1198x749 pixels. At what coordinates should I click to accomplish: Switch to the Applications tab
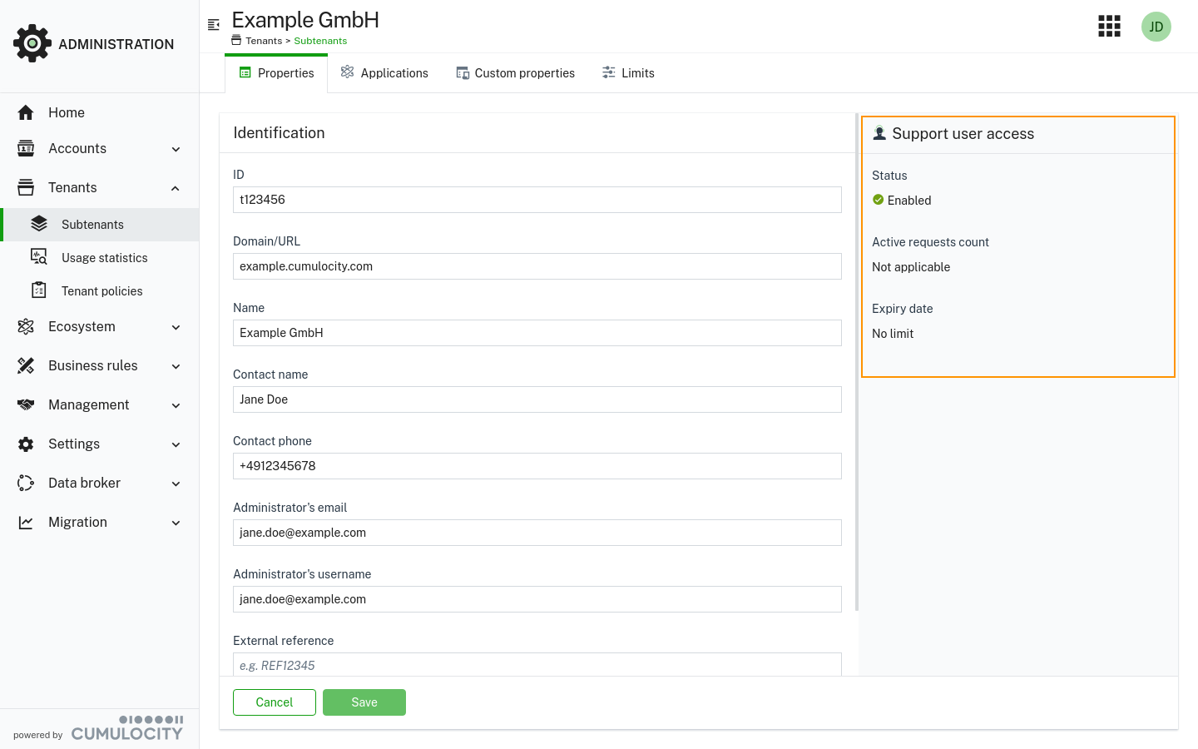(384, 73)
